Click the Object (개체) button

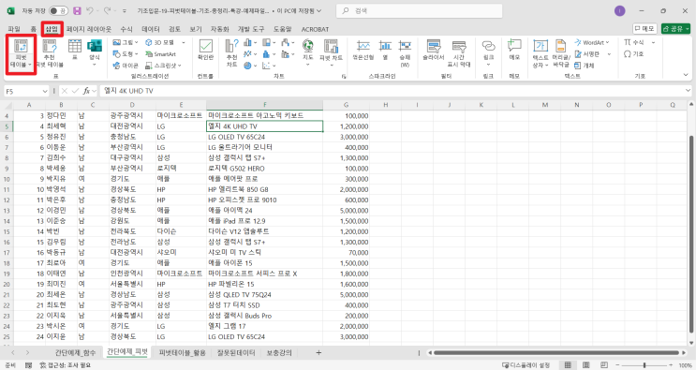click(585, 66)
